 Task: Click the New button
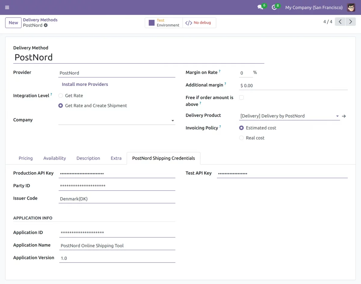point(13,23)
